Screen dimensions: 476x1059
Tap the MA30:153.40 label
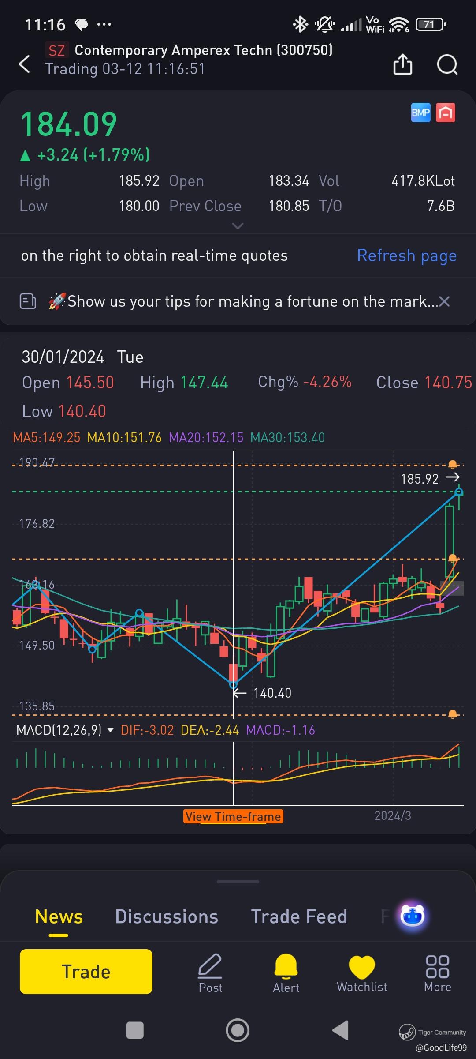288,437
